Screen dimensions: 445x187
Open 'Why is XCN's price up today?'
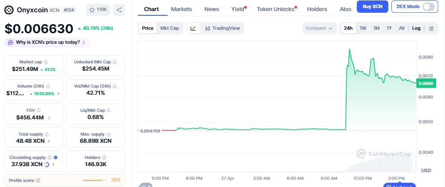47,43
